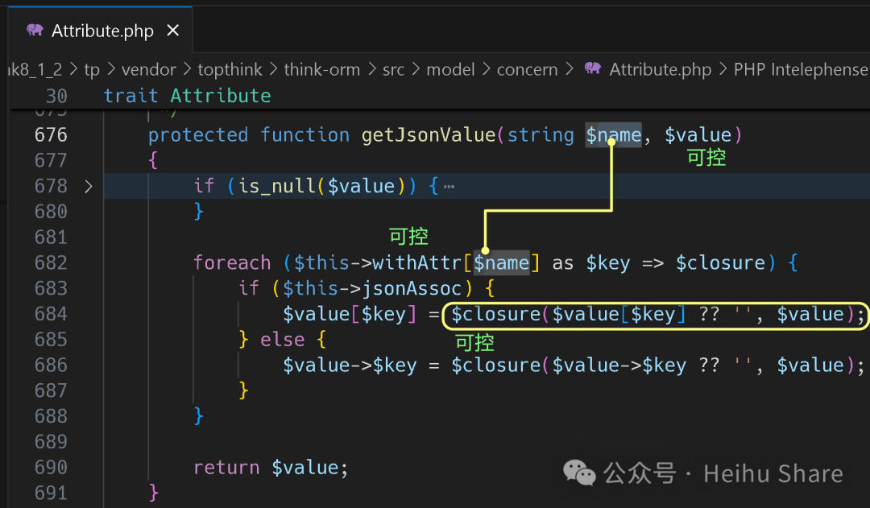Click the sticky 'trait Attribute' header line
The width and height of the screenshot is (870, 508).
click(188, 96)
